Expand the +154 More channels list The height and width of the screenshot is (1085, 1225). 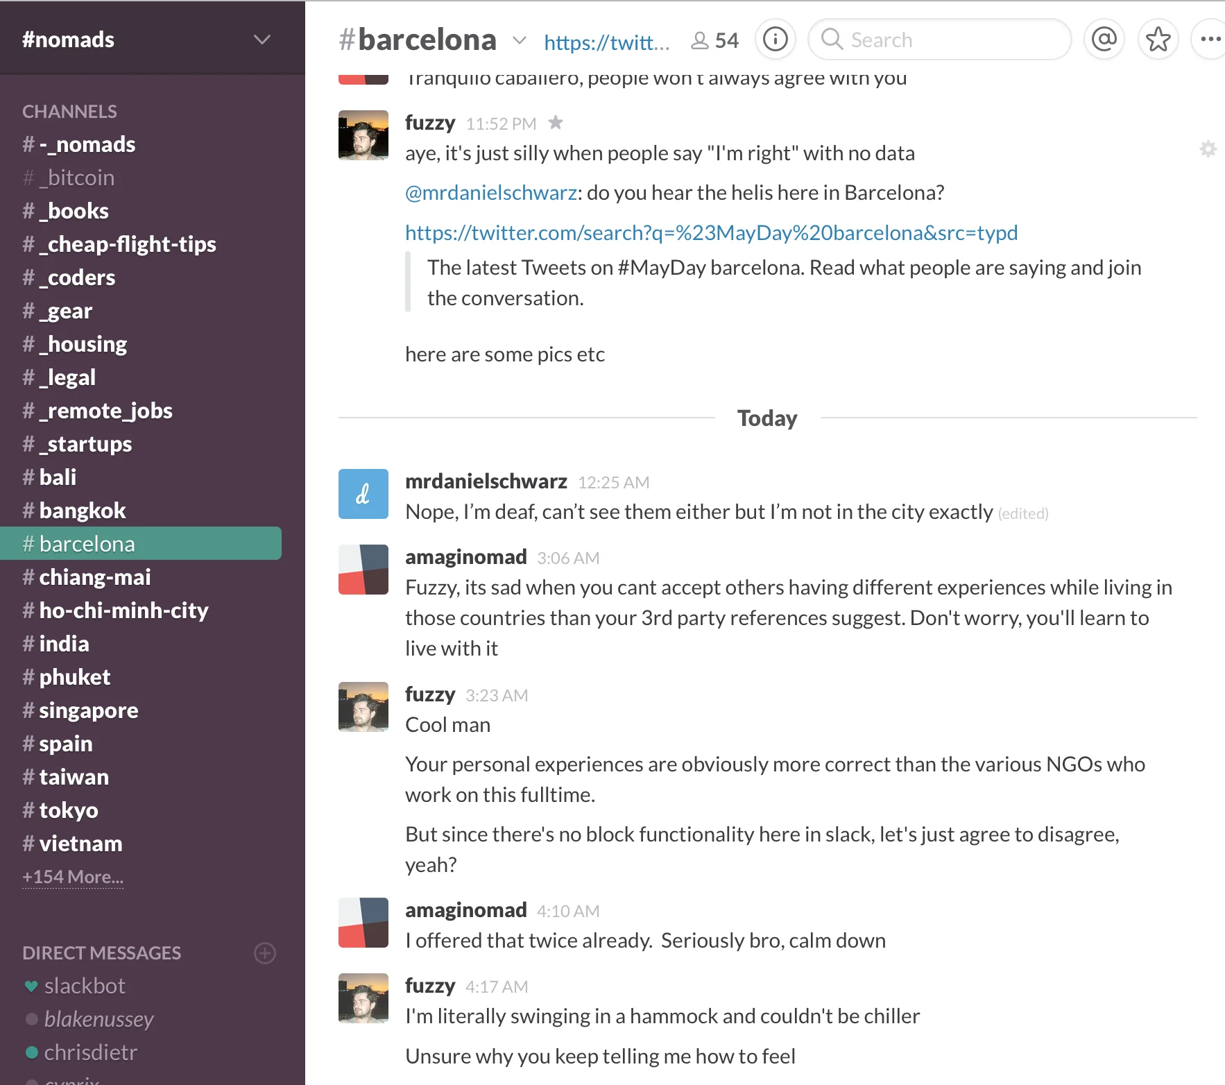click(x=73, y=877)
